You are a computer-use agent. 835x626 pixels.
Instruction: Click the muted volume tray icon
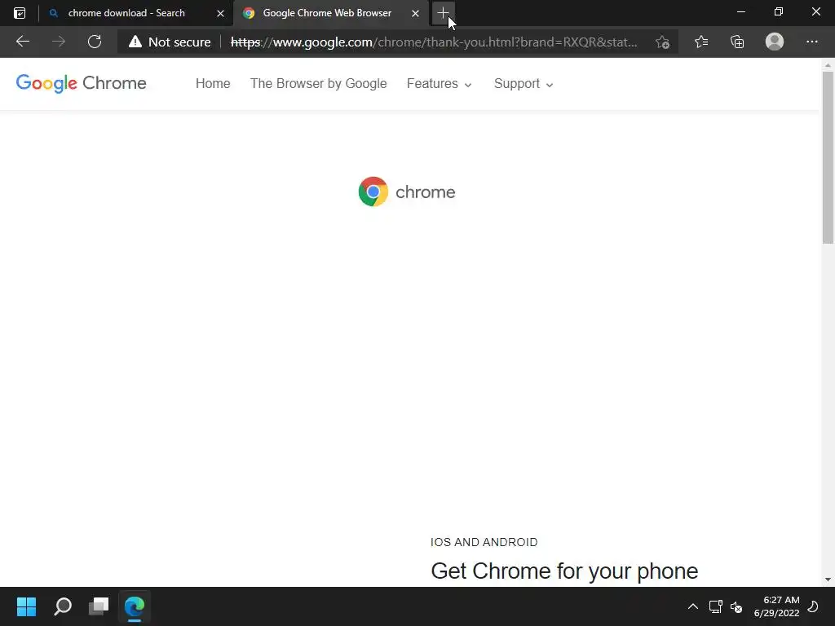(x=736, y=606)
